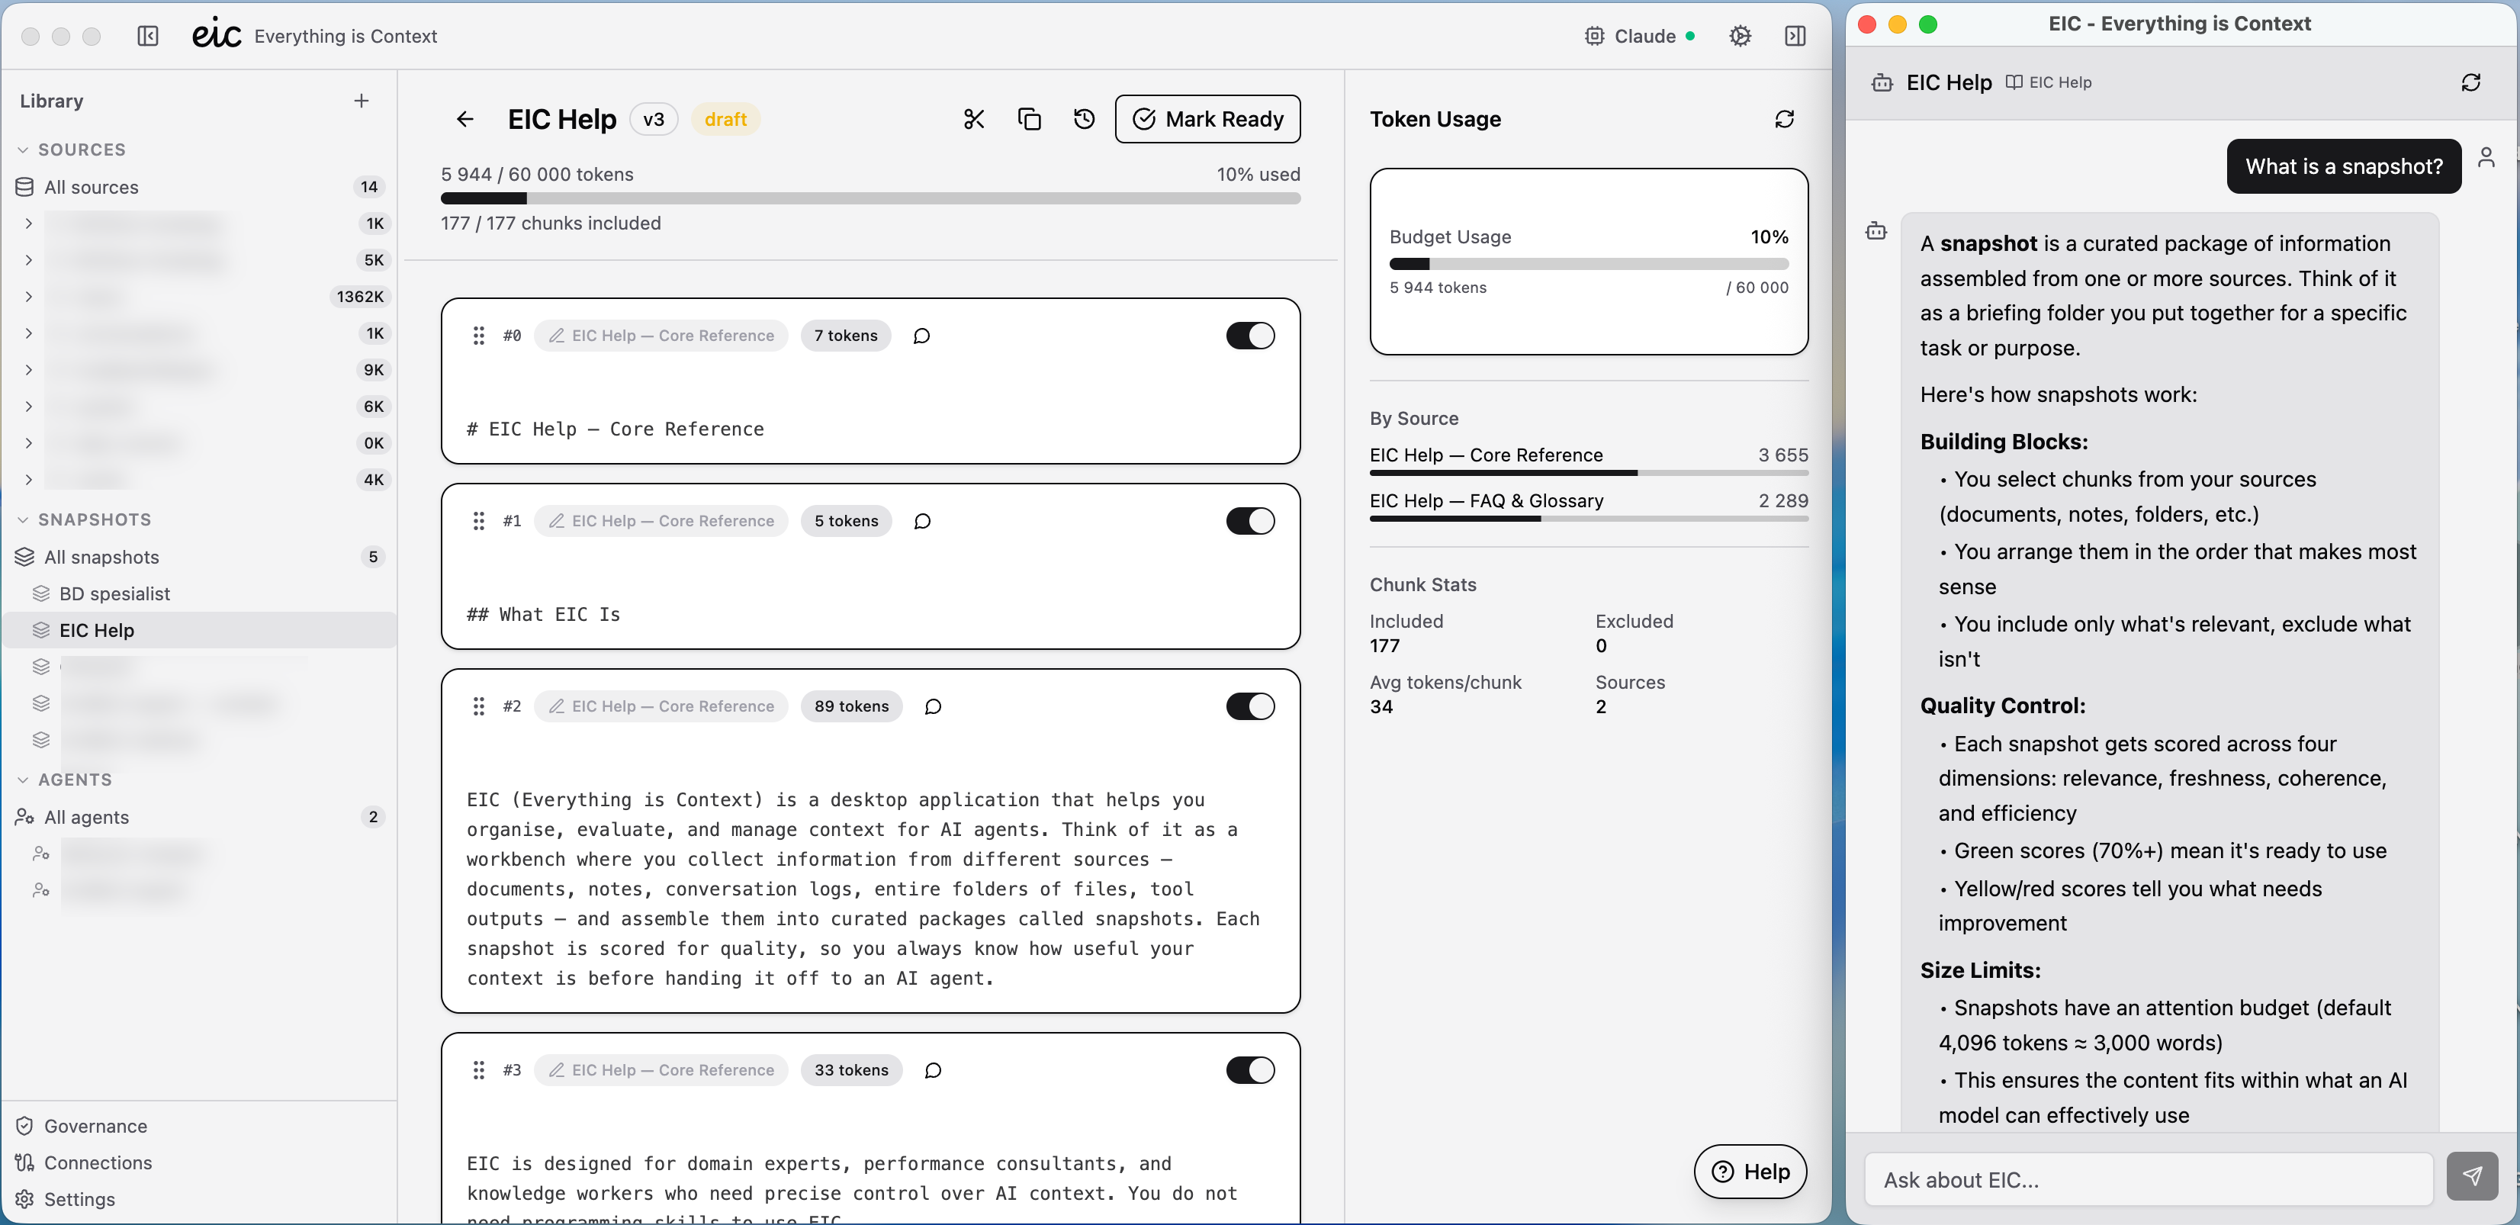Open version history clock icon
The width and height of the screenshot is (2520, 1225).
1084,119
